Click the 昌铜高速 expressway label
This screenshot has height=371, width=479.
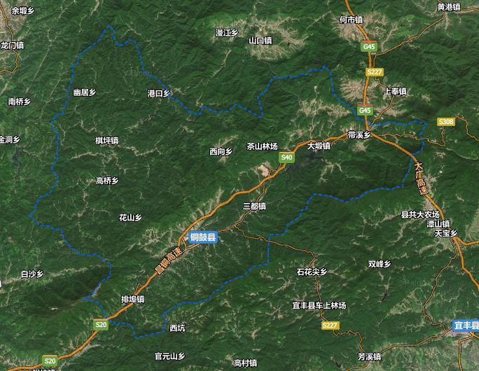click(168, 260)
